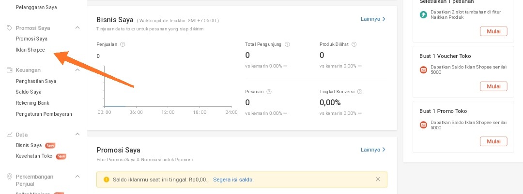Image resolution: width=523 pixels, height=194 pixels.
Task: Click the Promosi Saya tag icon
Action: click(x=9, y=28)
